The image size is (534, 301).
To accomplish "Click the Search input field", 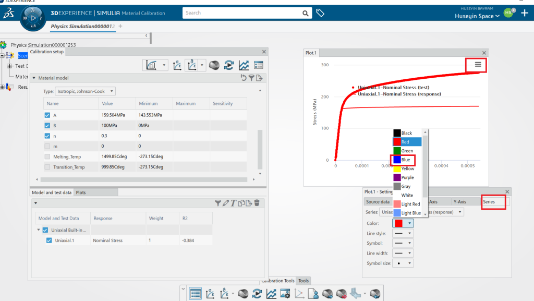I will pyautogui.click(x=242, y=13).
